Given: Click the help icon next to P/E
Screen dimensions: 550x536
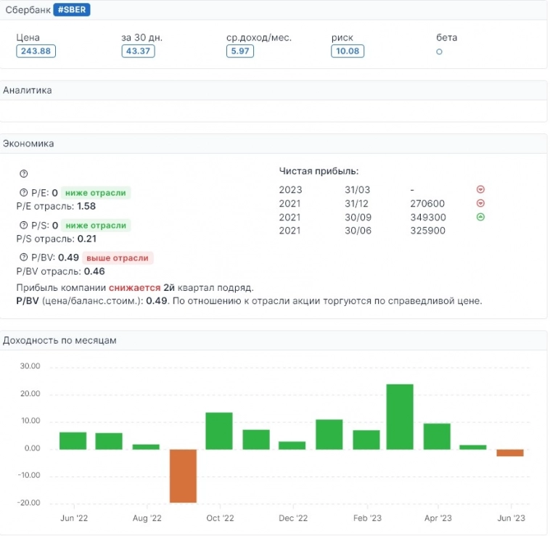Looking at the screenshot, I should 24,193.
